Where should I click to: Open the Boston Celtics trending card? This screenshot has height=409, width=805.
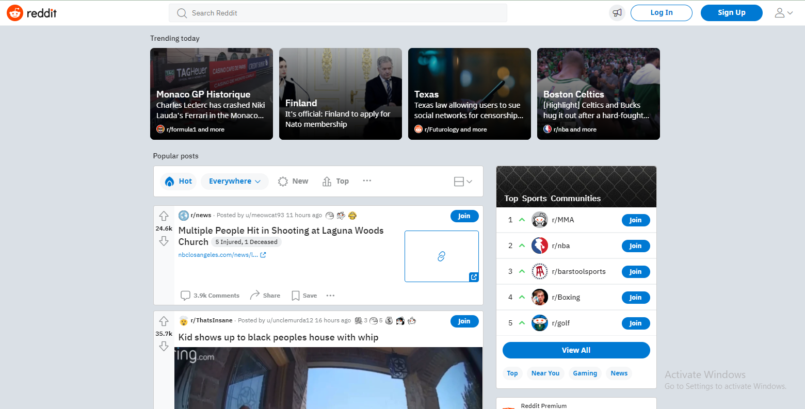click(599, 94)
